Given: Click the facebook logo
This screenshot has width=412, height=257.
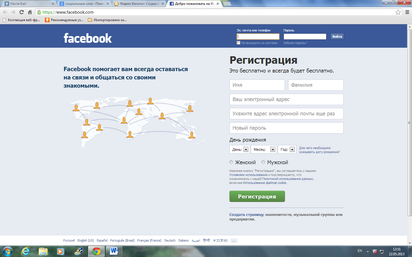Looking at the screenshot, I should coord(88,38).
